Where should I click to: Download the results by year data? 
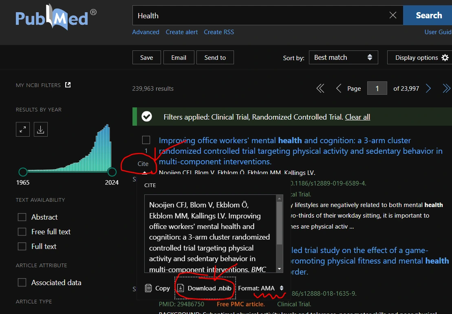pyautogui.click(x=41, y=129)
